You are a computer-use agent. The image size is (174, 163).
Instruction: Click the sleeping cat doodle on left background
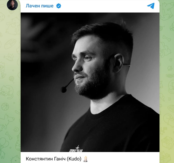pyautogui.click(x=6, y=90)
